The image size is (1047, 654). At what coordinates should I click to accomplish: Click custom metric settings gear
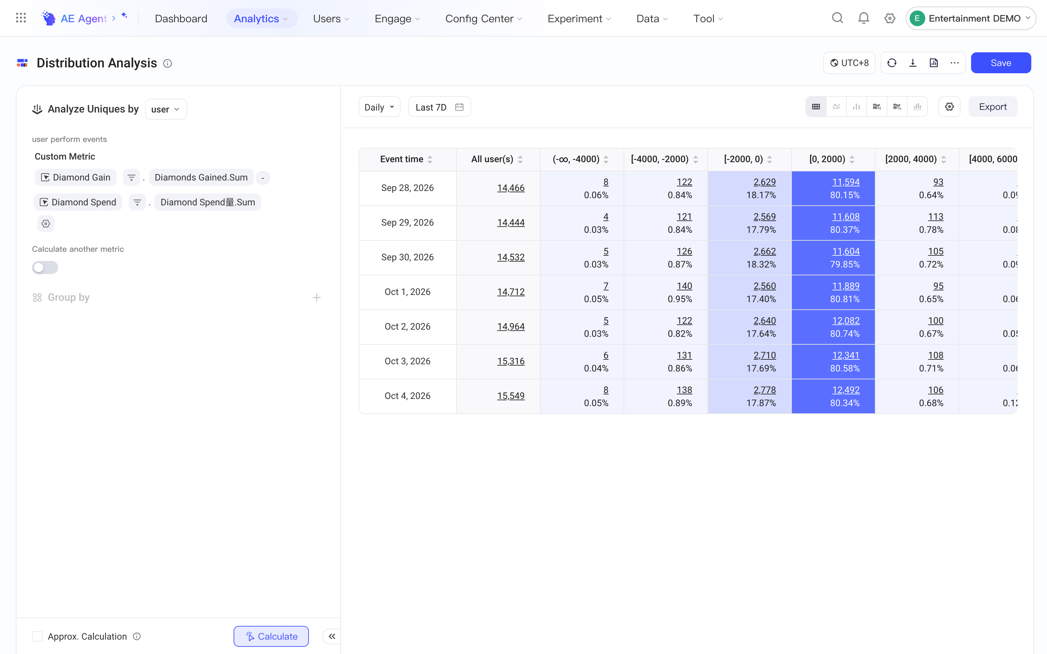coord(46,224)
